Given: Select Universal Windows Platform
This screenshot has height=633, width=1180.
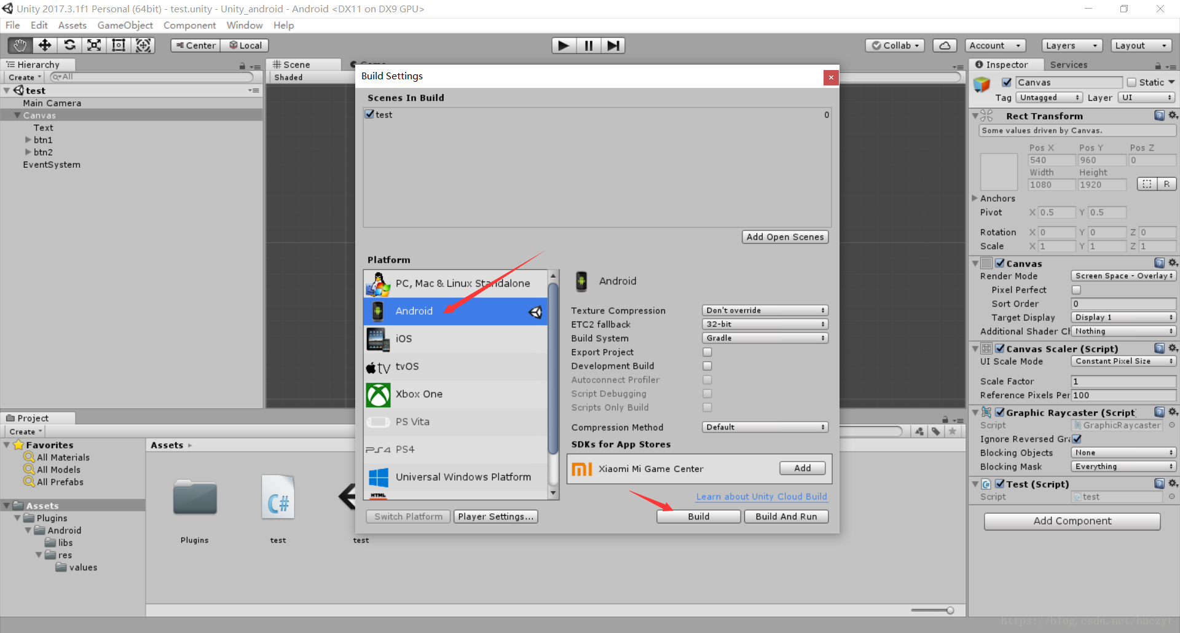Looking at the screenshot, I should tap(455, 477).
